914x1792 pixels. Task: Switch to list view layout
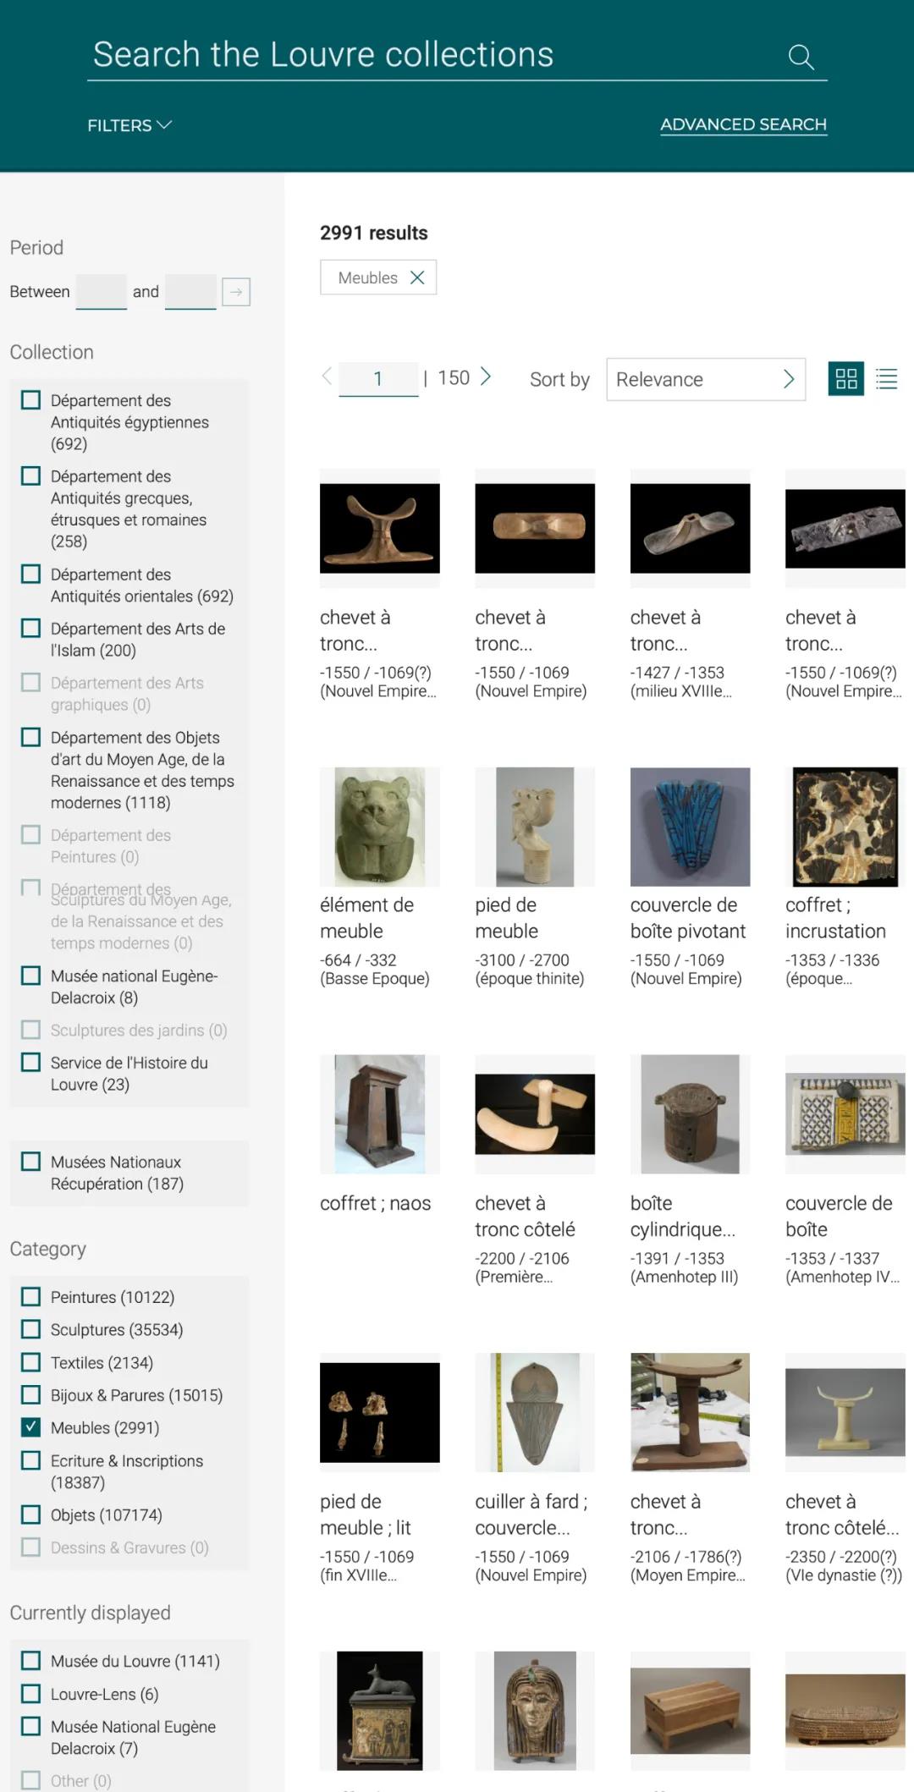(x=886, y=379)
